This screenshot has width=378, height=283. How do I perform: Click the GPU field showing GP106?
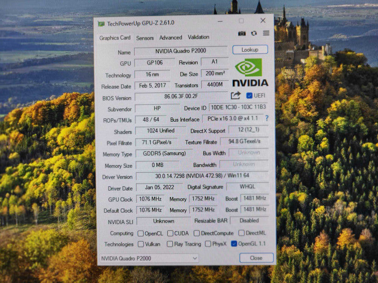(155, 63)
